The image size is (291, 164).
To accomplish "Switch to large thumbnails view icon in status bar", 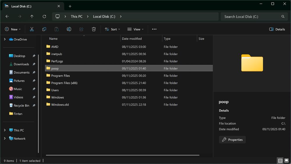I will [287, 161].
